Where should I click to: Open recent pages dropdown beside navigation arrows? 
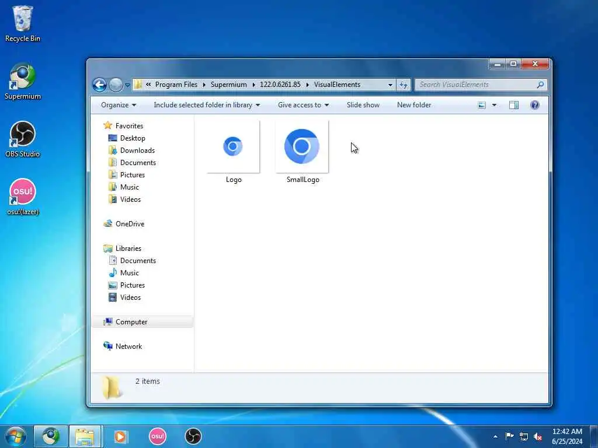pyautogui.click(x=127, y=85)
